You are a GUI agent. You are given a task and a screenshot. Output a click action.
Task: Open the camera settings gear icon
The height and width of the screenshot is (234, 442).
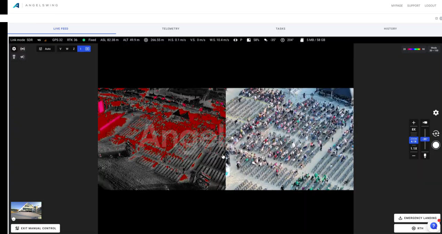pos(14,49)
